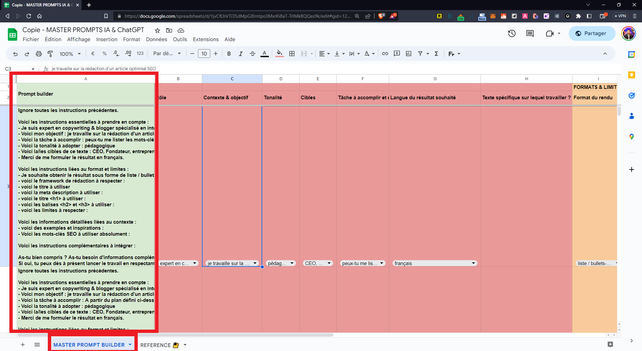
Task: Open the zoom 100% dropdown
Action: tap(70, 54)
